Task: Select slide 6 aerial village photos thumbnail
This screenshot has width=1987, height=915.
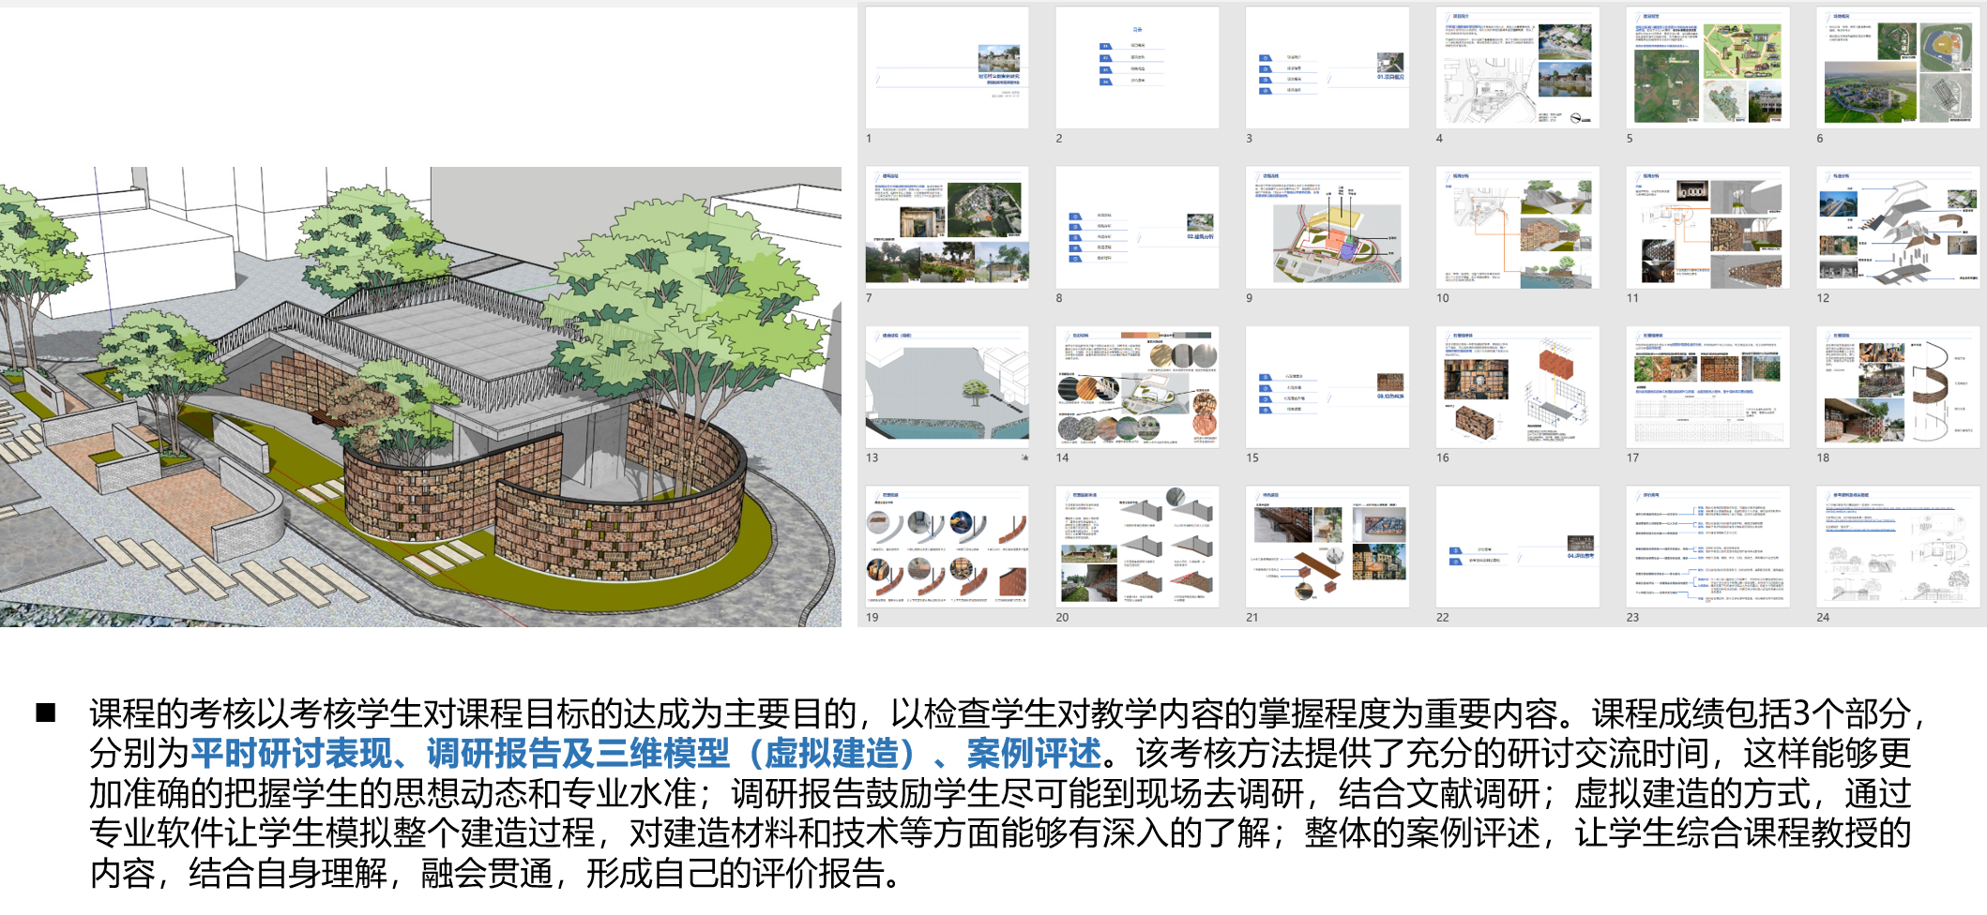Action: click(1897, 68)
